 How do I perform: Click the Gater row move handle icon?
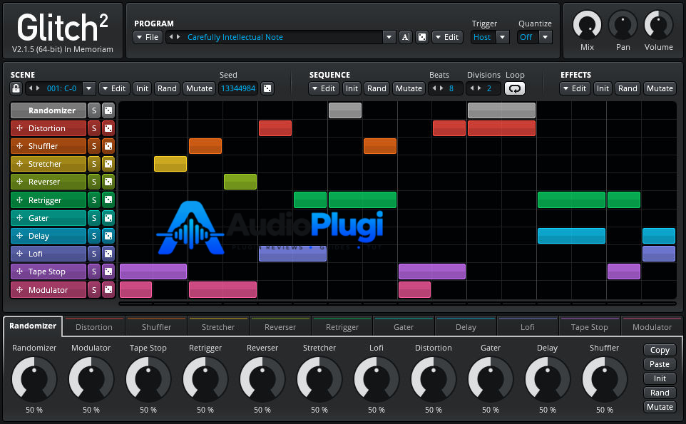[20, 217]
